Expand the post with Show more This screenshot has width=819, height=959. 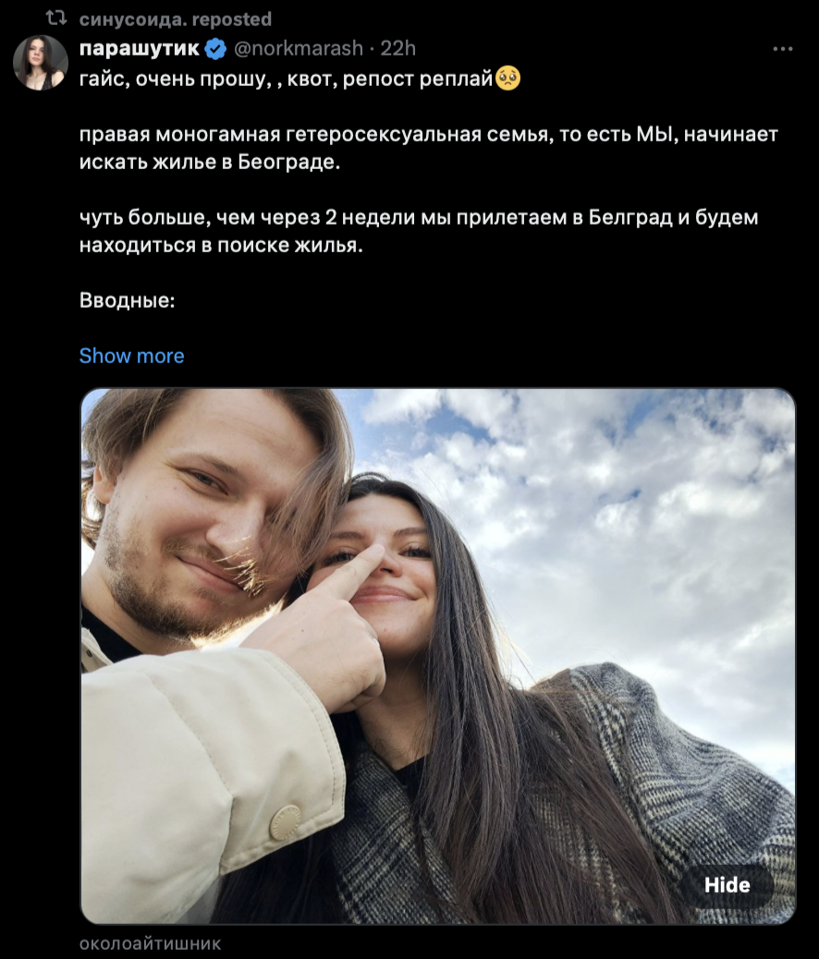point(131,356)
